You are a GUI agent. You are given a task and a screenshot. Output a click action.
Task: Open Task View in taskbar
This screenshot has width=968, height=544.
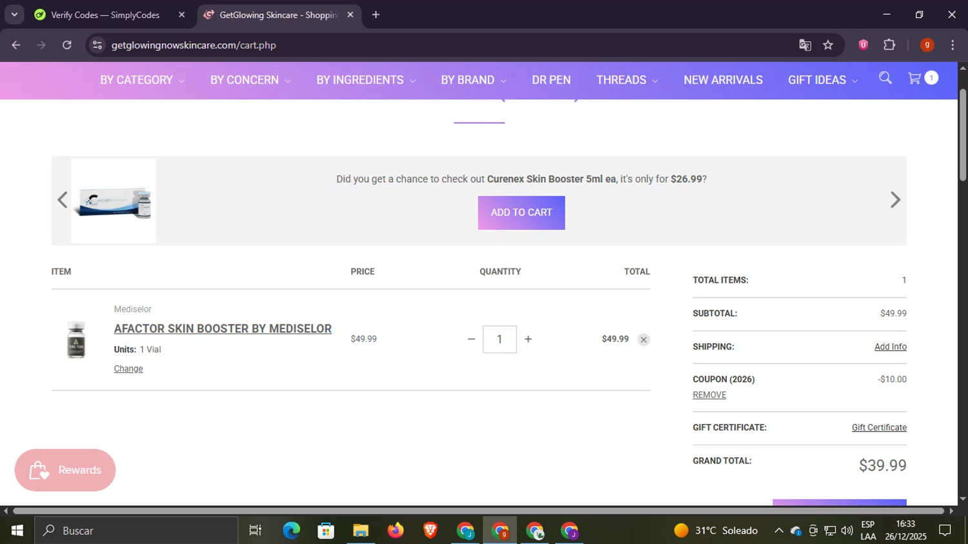tap(256, 530)
